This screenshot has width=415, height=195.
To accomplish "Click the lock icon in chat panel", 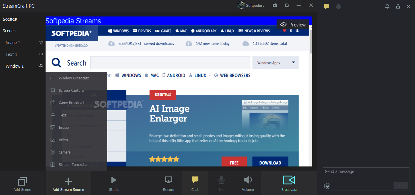I will (398, 6).
